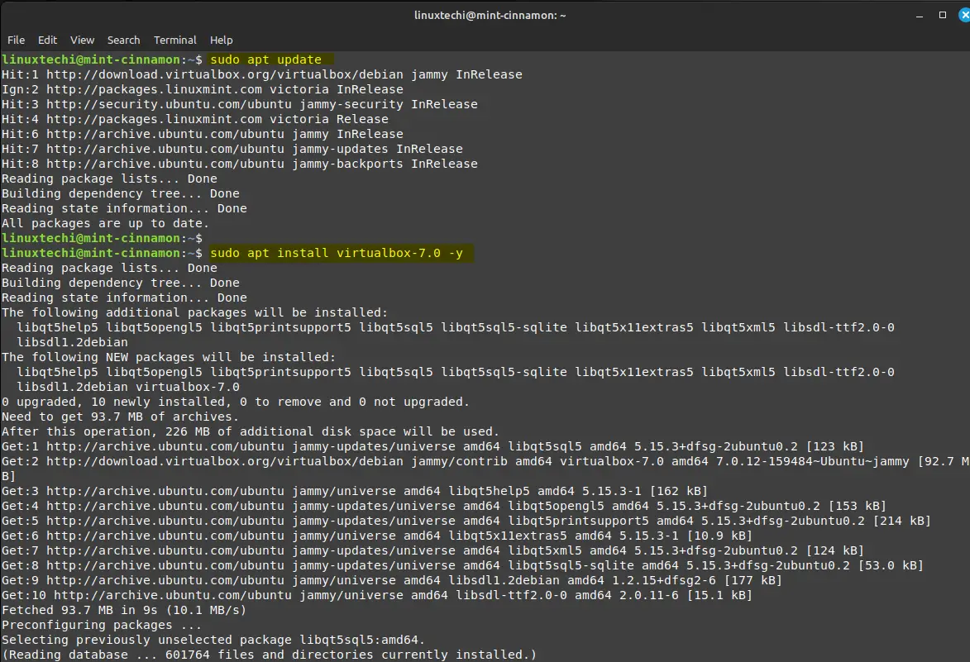The image size is (970, 662).
Task: Click the sudo apt install virtualbox-7.0 command
Action: [337, 253]
